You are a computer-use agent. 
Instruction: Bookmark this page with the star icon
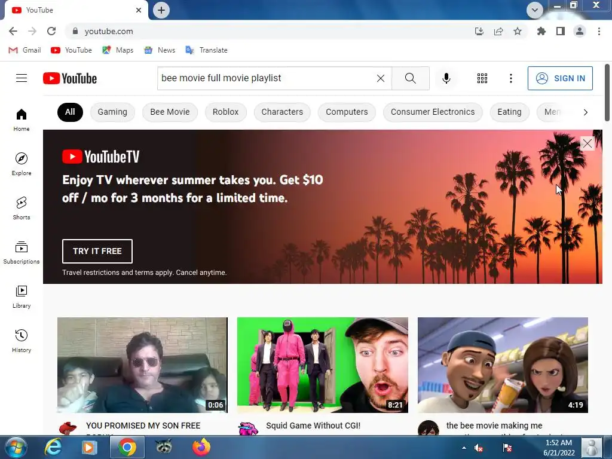518,31
